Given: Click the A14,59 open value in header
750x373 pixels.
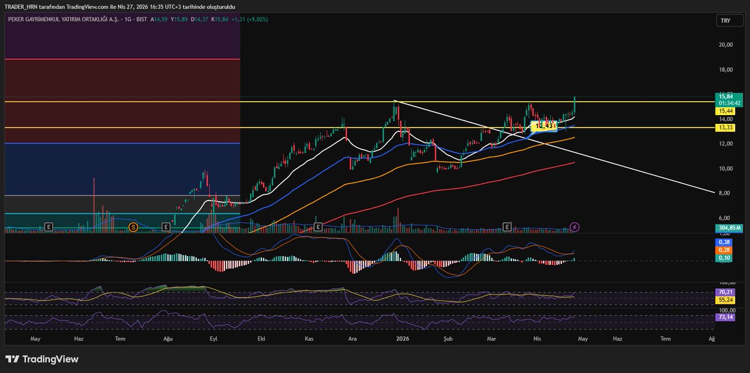Looking at the screenshot, I should tap(160, 19).
